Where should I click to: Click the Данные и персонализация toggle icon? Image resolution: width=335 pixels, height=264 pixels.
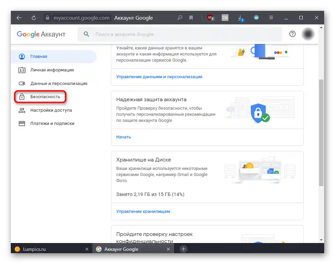22,84
